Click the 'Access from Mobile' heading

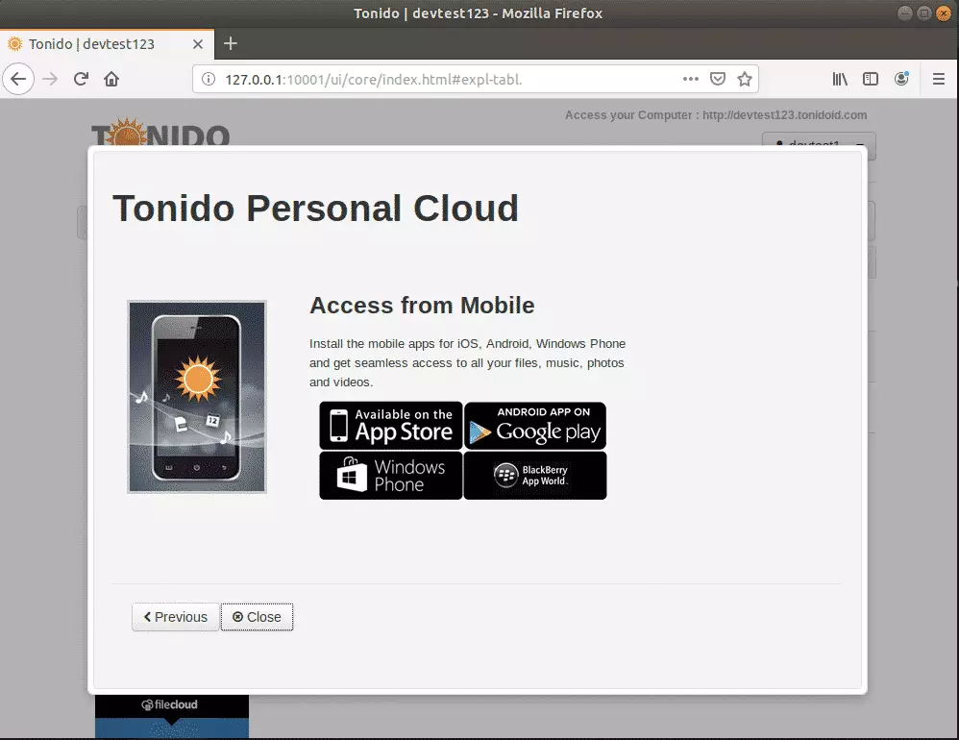tap(422, 306)
